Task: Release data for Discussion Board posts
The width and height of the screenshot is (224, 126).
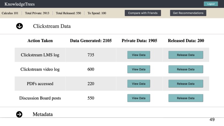Action: tap(185, 98)
